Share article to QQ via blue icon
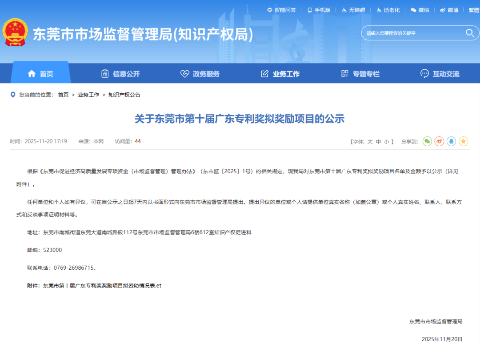This screenshot has width=480, height=347. coord(451,141)
